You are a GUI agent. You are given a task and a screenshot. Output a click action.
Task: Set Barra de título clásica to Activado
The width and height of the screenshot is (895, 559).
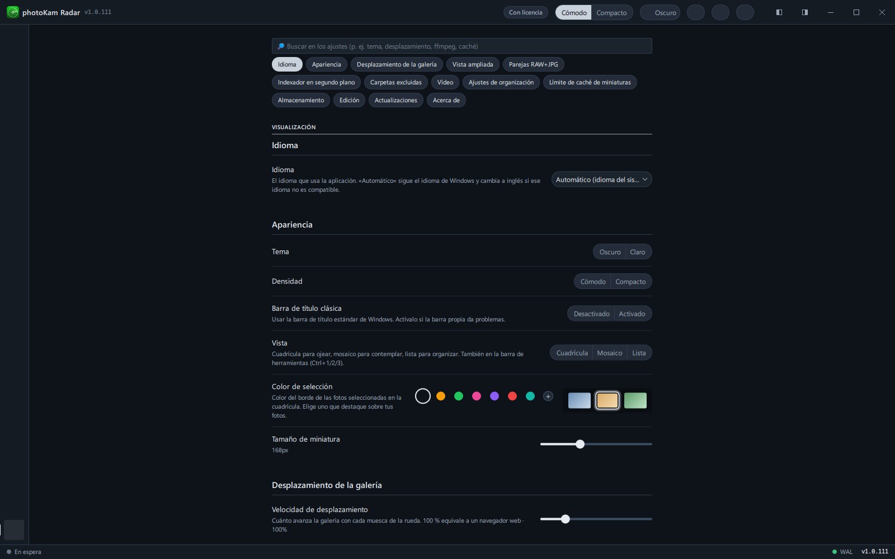point(632,314)
